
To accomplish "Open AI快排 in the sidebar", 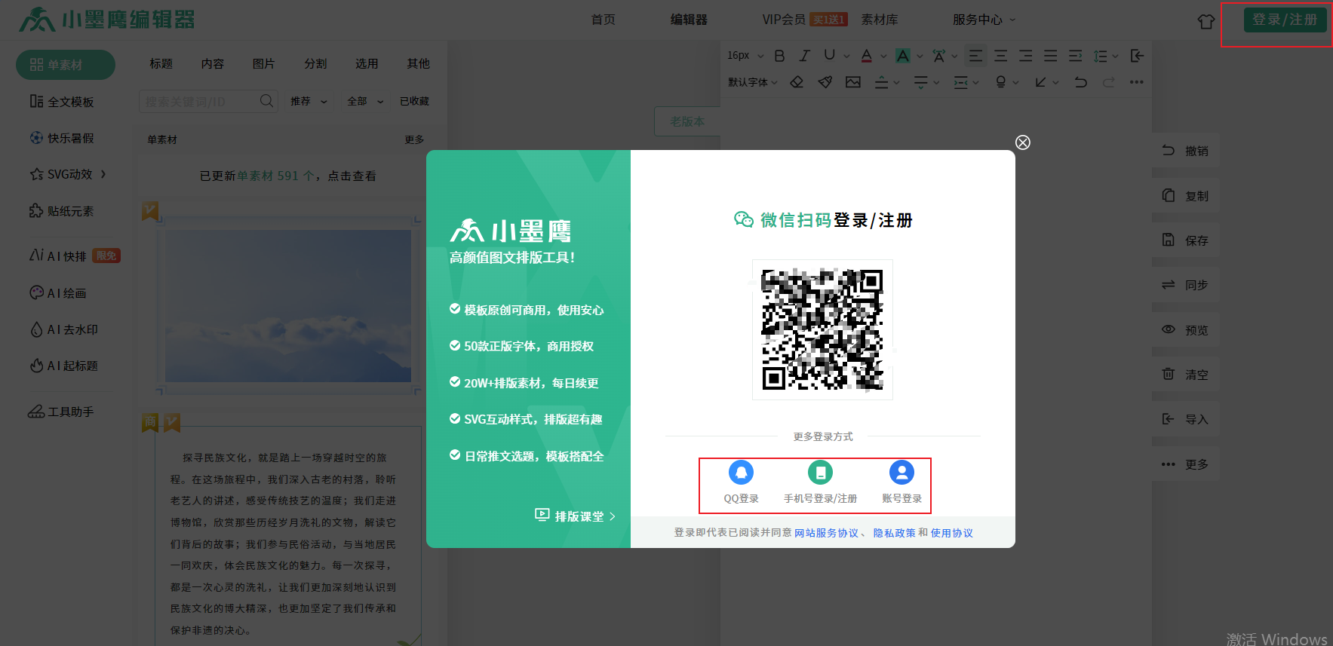I will tap(74, 256).
